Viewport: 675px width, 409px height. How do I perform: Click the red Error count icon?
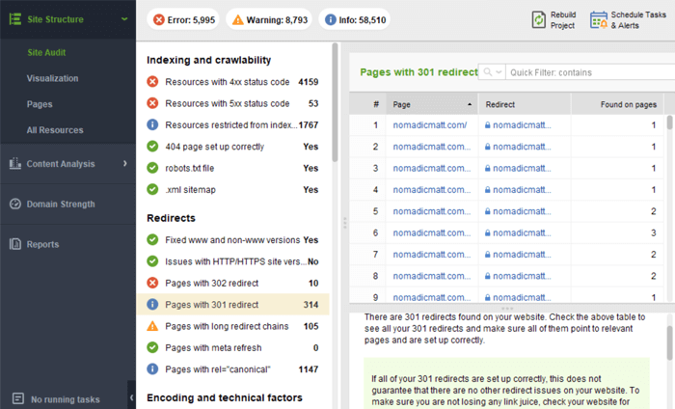(x=159, y=20)
